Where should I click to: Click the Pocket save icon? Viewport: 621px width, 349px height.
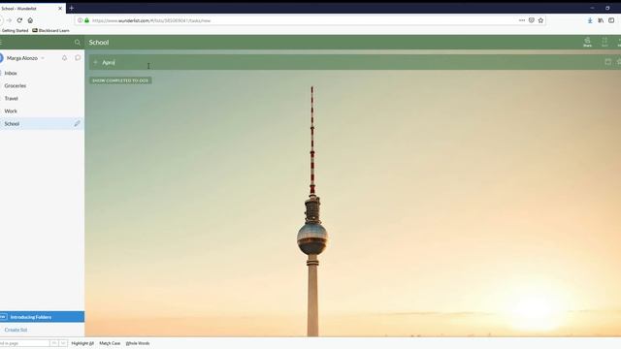(532, 20)
